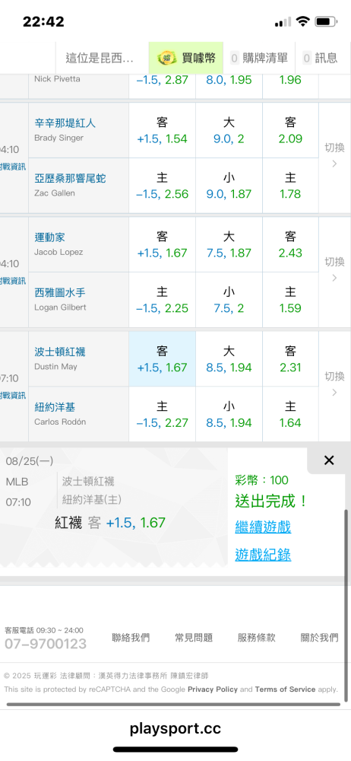Viewport: 351px width, 761px height.
Task: Click the 繼續遊戲 link
Action: (x=263, y=527)
